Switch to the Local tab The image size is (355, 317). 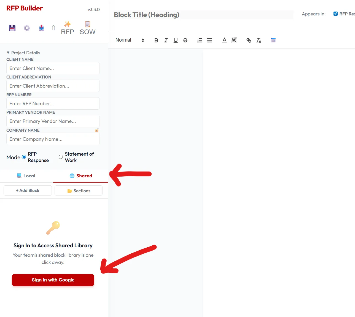(26, 176)
